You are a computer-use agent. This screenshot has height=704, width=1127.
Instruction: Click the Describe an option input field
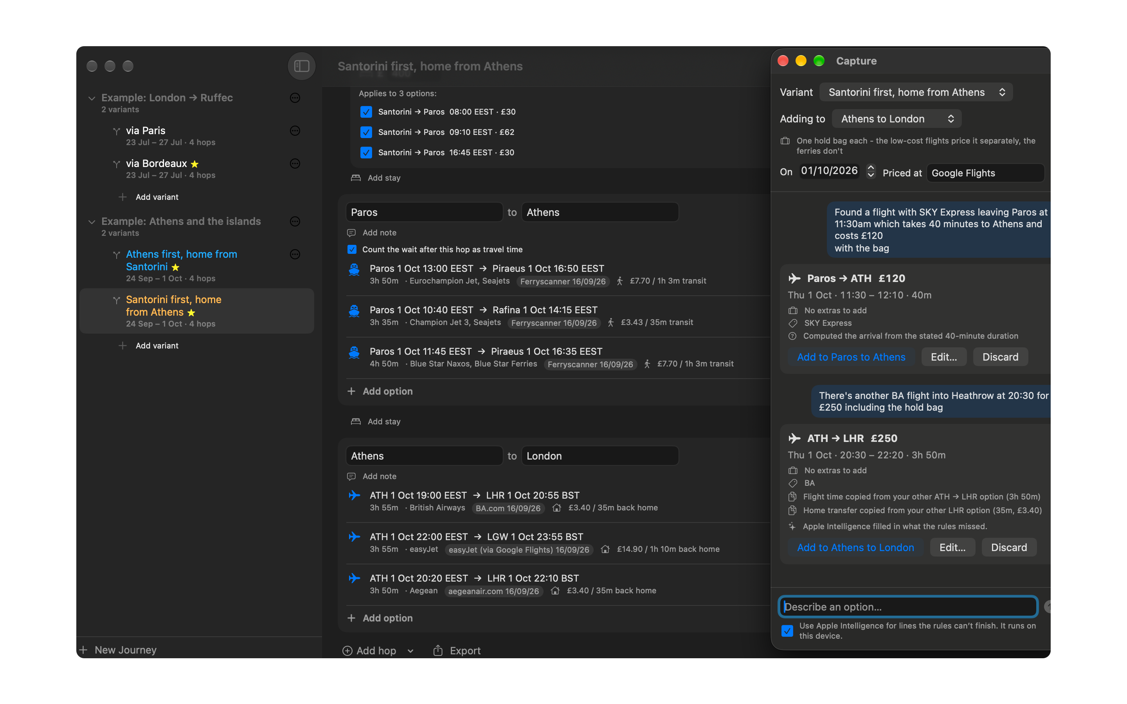908,607
